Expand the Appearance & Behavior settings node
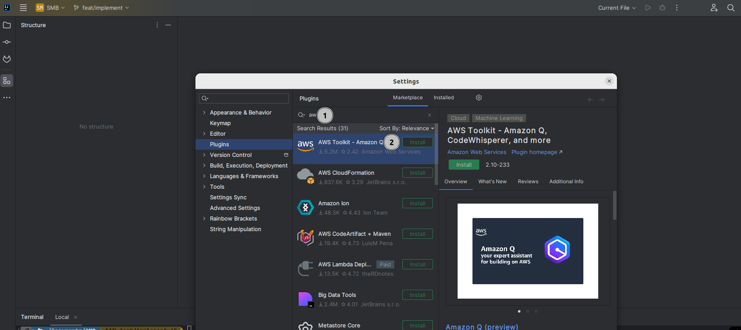Image resolution: width=741 pixels, height=330 pixels. (x=204, y=112)
